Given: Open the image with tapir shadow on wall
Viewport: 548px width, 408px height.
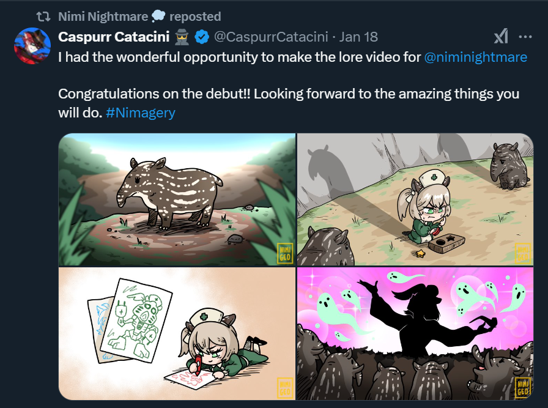Looking at the screenshot, I should [x=415, y=199].
